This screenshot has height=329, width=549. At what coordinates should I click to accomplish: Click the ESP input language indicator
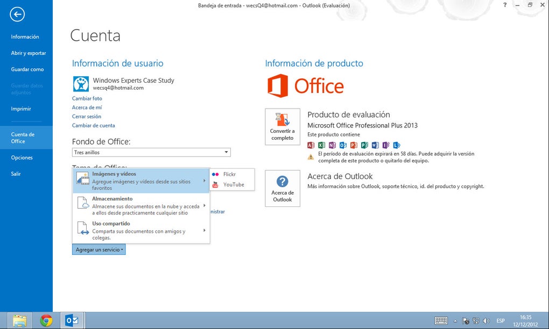[501, 320]
